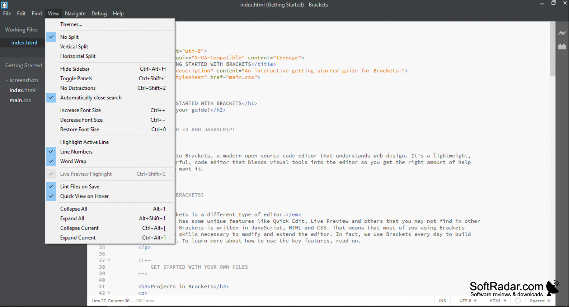Screen dimensions: 569x307
Task: Disable Word Wrap in View menu
Action: tap(110, 161)
